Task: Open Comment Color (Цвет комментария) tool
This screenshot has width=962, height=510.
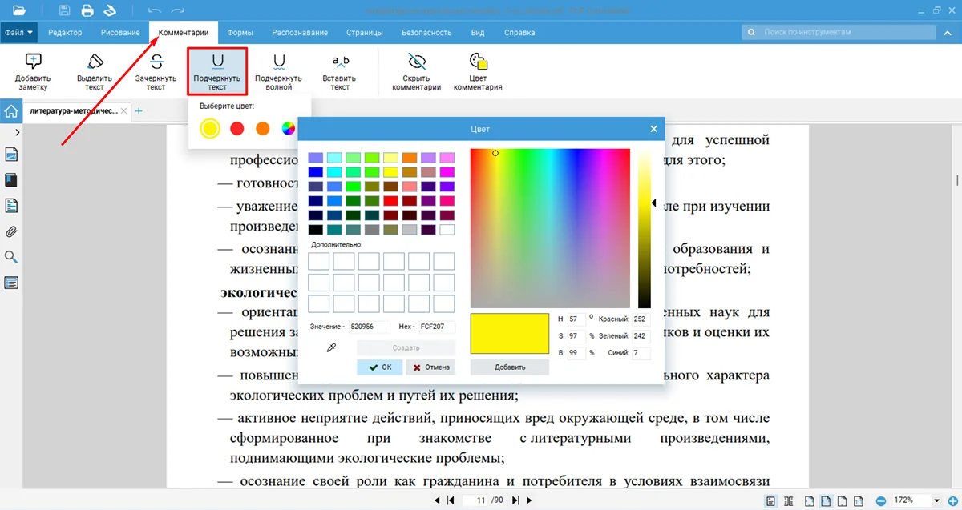Action: click(478, 71)
